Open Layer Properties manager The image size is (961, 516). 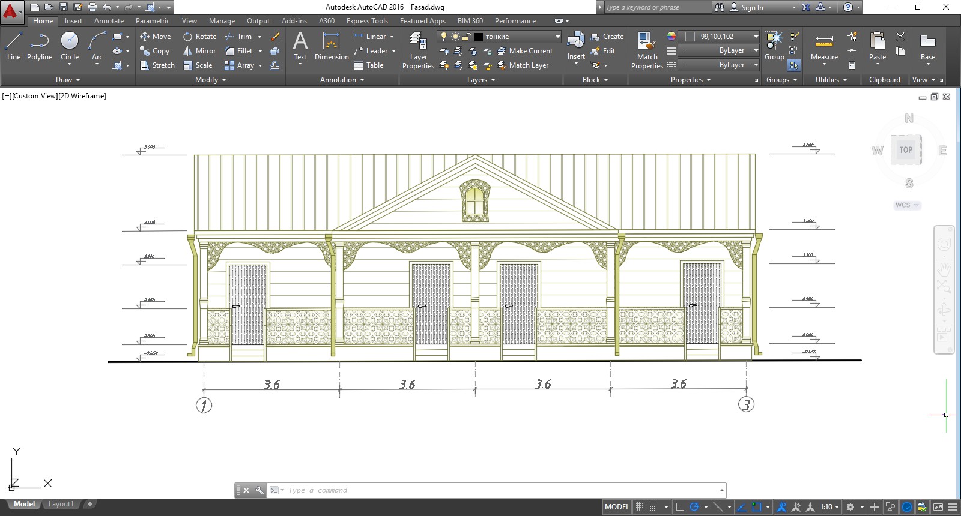pos(418,50)
